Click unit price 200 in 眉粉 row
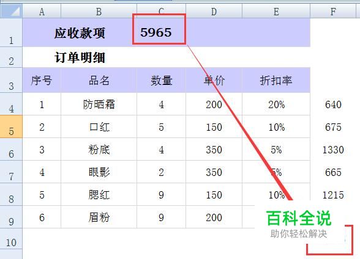 tap(214, 217)
